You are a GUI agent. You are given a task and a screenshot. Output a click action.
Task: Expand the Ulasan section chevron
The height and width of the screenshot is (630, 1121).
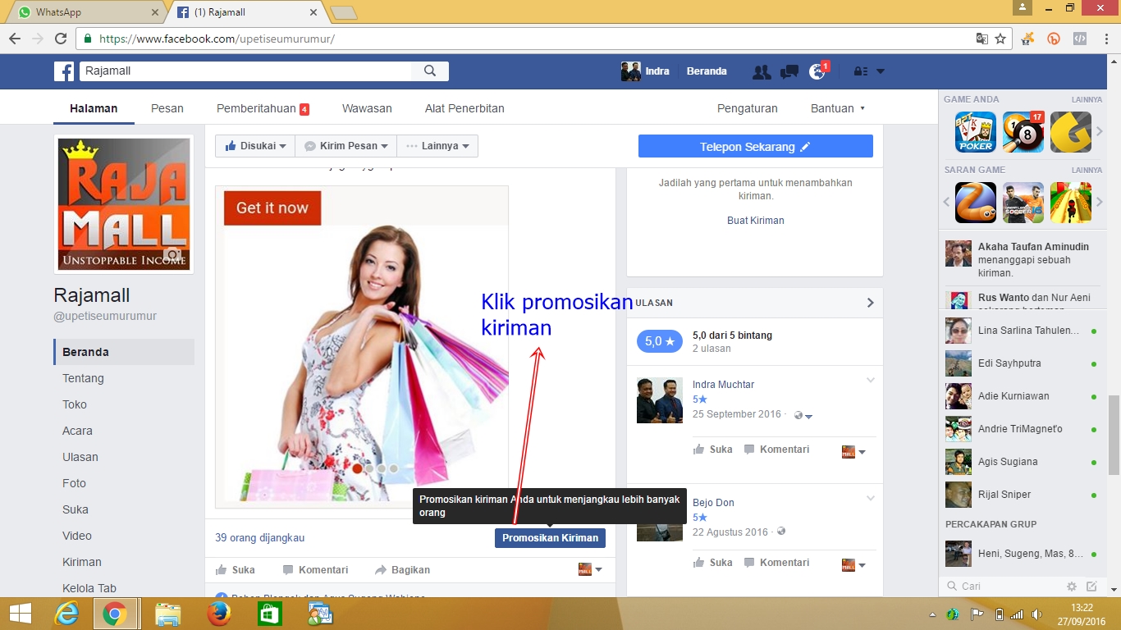pyautogui.click(x=871, y=303)
